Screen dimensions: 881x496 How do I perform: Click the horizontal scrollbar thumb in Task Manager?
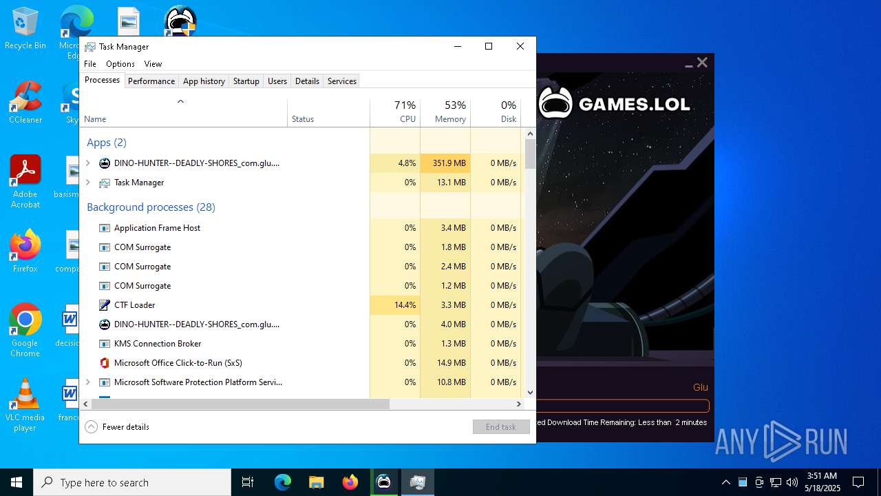(x=240, y=404)
